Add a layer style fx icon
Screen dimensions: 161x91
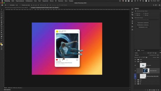pyautogui.click(x=148, y=90)
